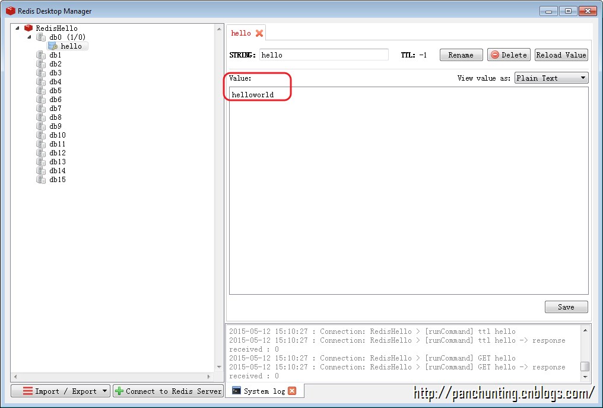Click the db12 database icon
The height and width of the screenshot is (408, 603).
tap(41, 152)
